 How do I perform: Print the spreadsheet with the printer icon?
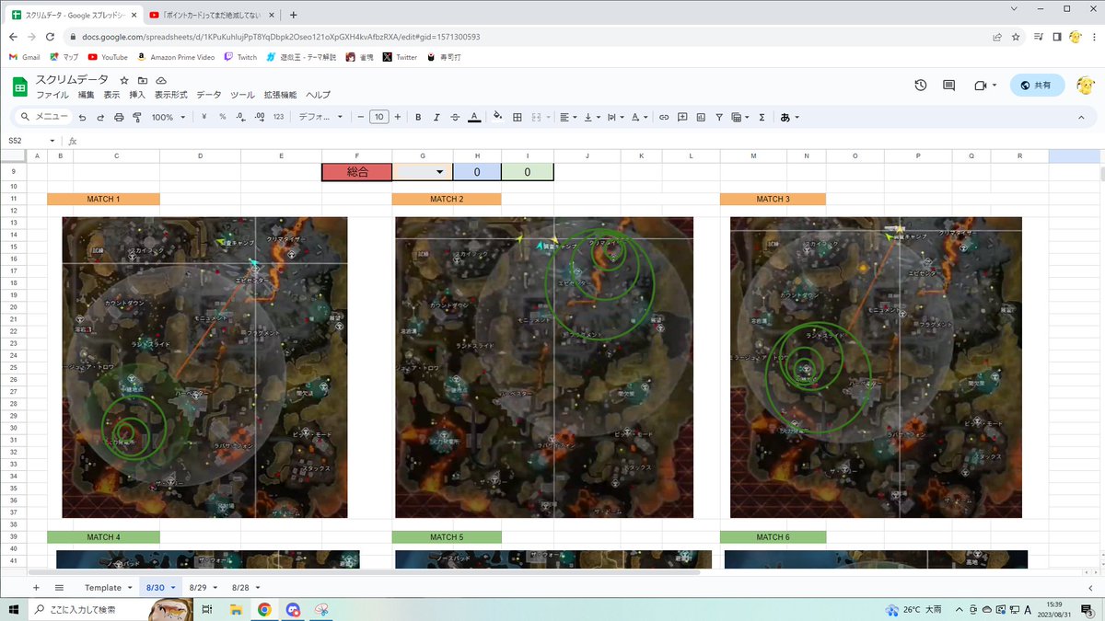[x=119, y=118]
